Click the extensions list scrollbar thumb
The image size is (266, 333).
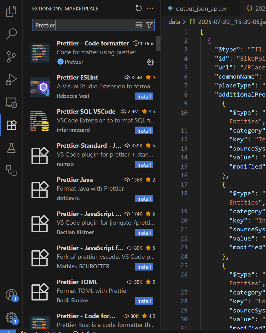coord(158,44)
